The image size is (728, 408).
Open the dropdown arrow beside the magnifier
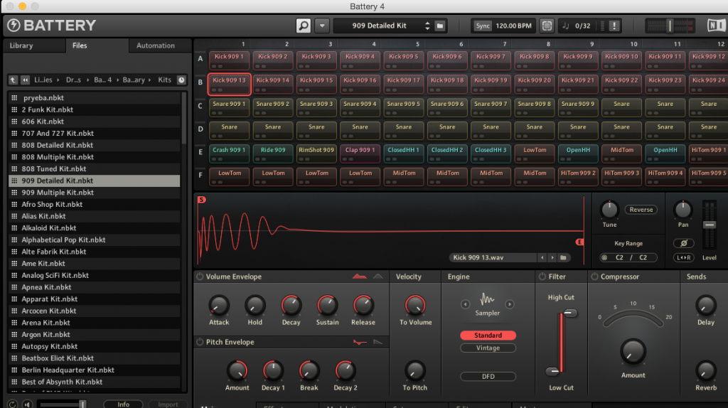click(x=322, y=26)
